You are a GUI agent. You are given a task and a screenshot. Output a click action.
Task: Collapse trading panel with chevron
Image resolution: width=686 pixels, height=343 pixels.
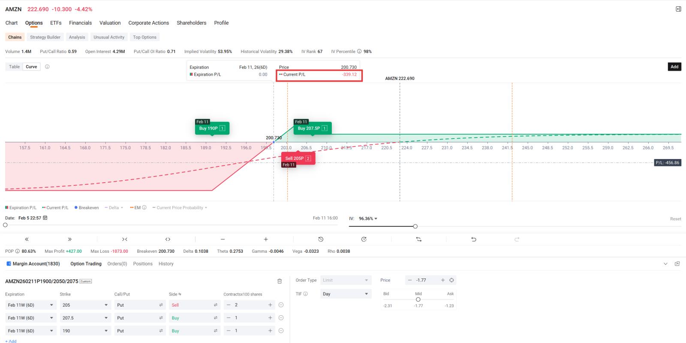(665, 264)
